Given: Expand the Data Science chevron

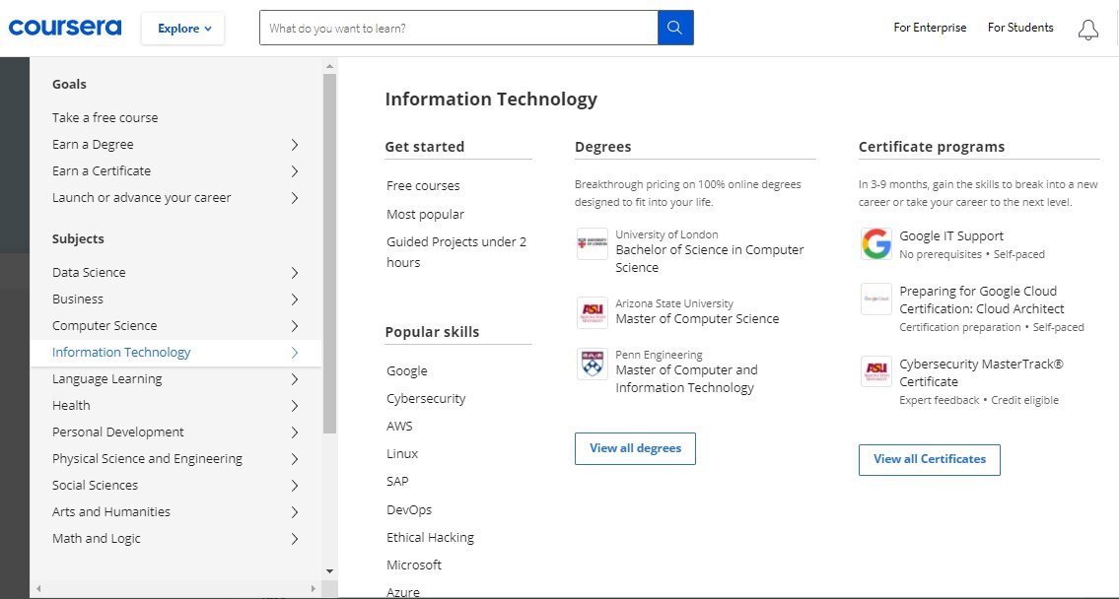Looking at the screenshot, I should pos(294,273).
